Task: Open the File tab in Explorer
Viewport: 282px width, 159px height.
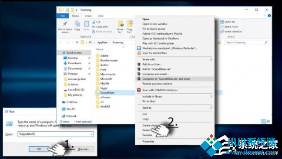Action: [63, 16]
